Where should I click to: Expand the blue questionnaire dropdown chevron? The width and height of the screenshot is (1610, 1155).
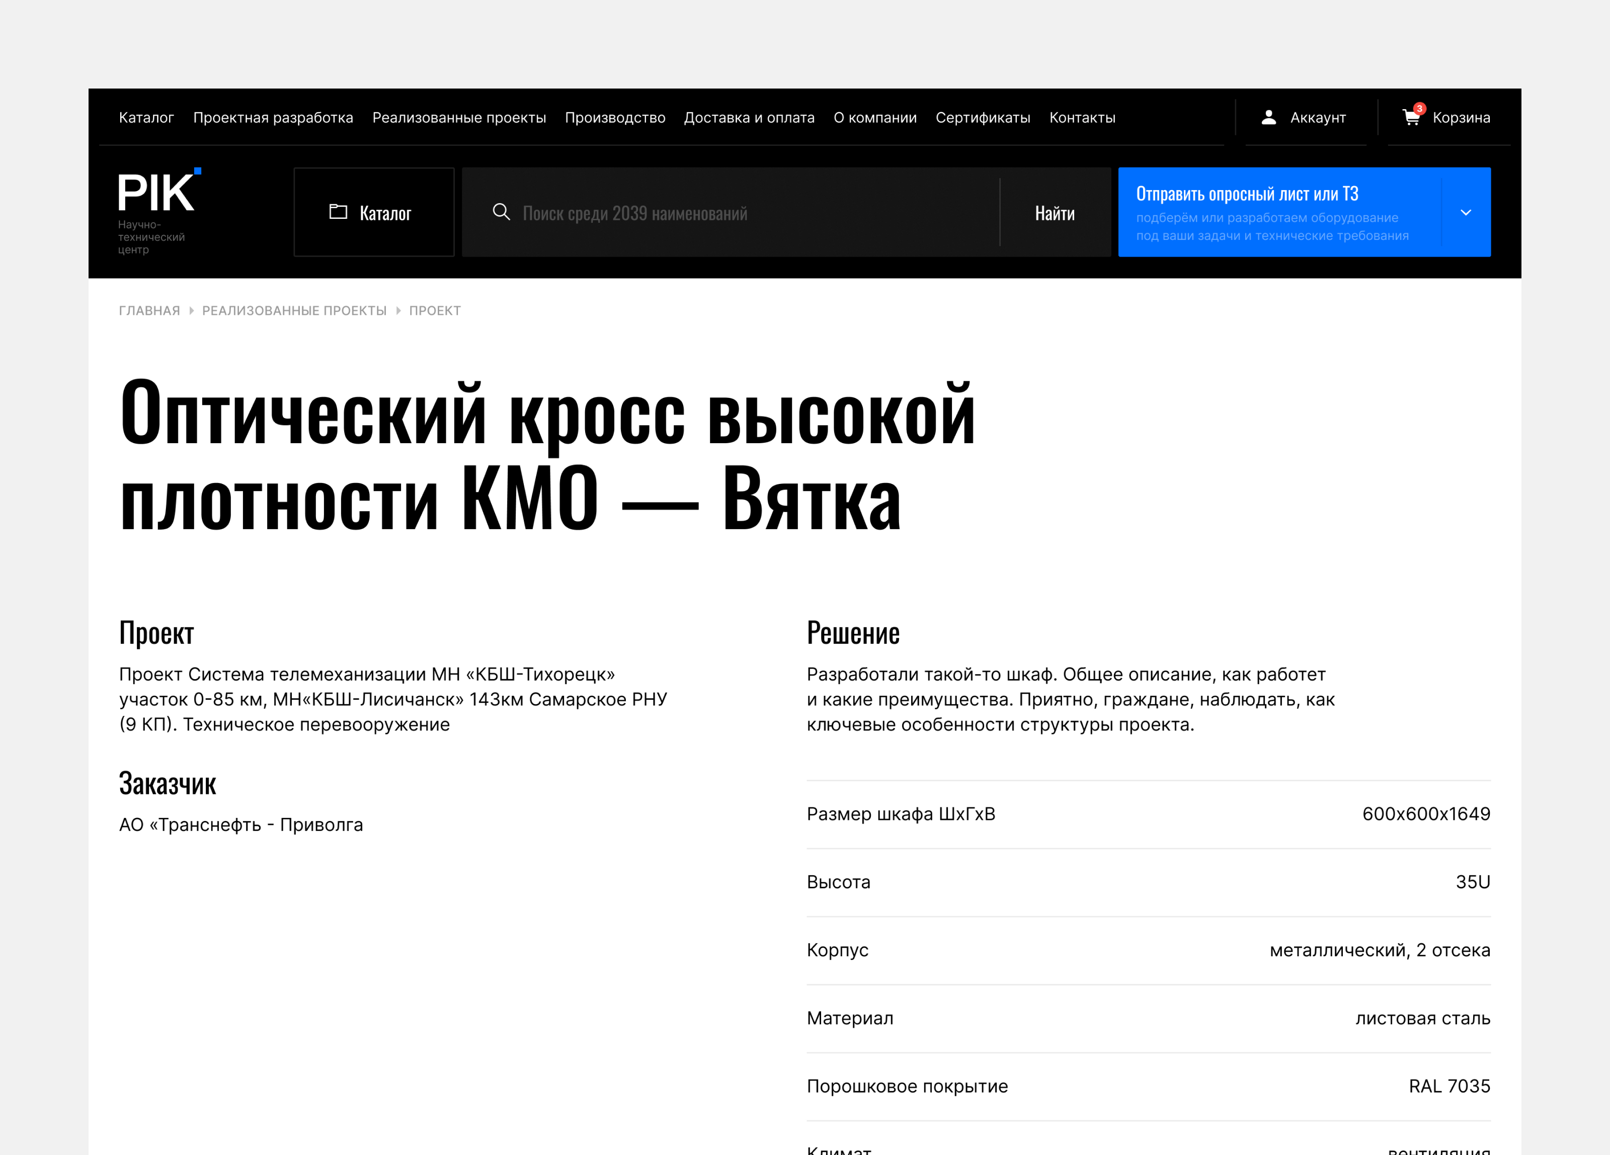click(x=1465, y=212)
